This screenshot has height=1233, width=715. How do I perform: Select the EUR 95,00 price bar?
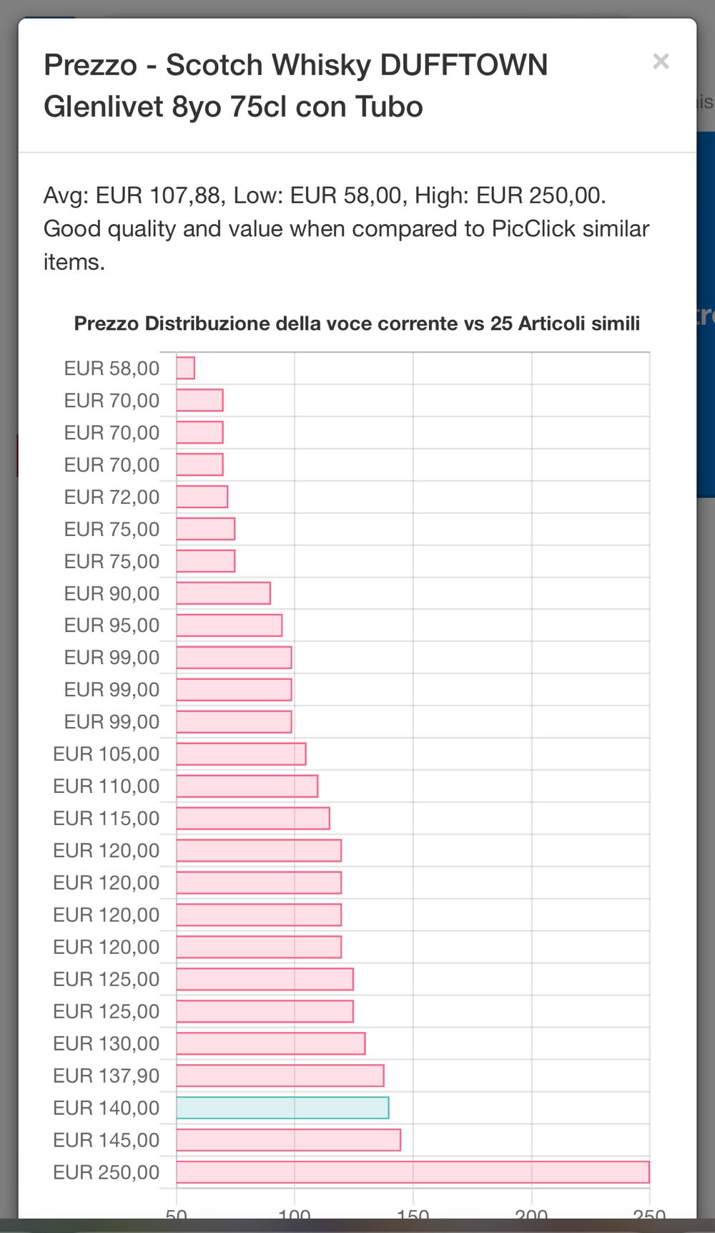coord(229,625)
